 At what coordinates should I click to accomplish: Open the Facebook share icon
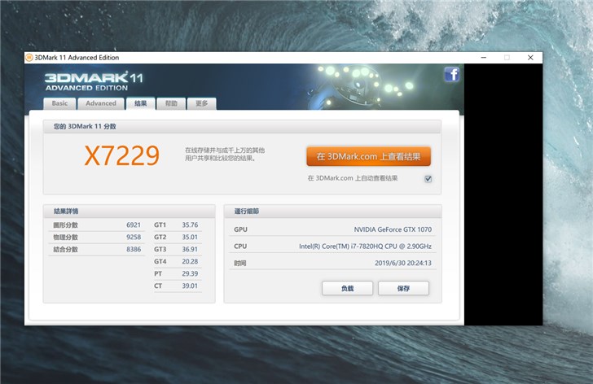tap(452, 74)
